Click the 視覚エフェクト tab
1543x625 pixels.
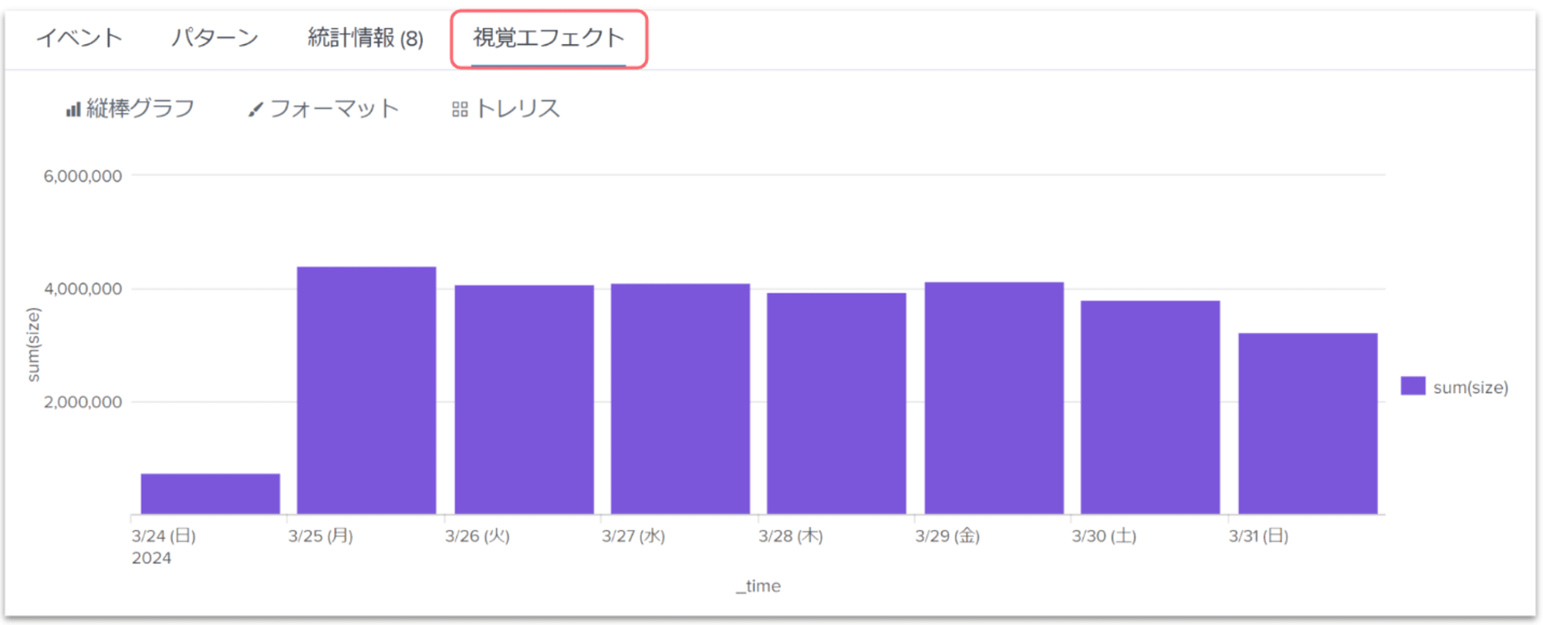point(549,38)
